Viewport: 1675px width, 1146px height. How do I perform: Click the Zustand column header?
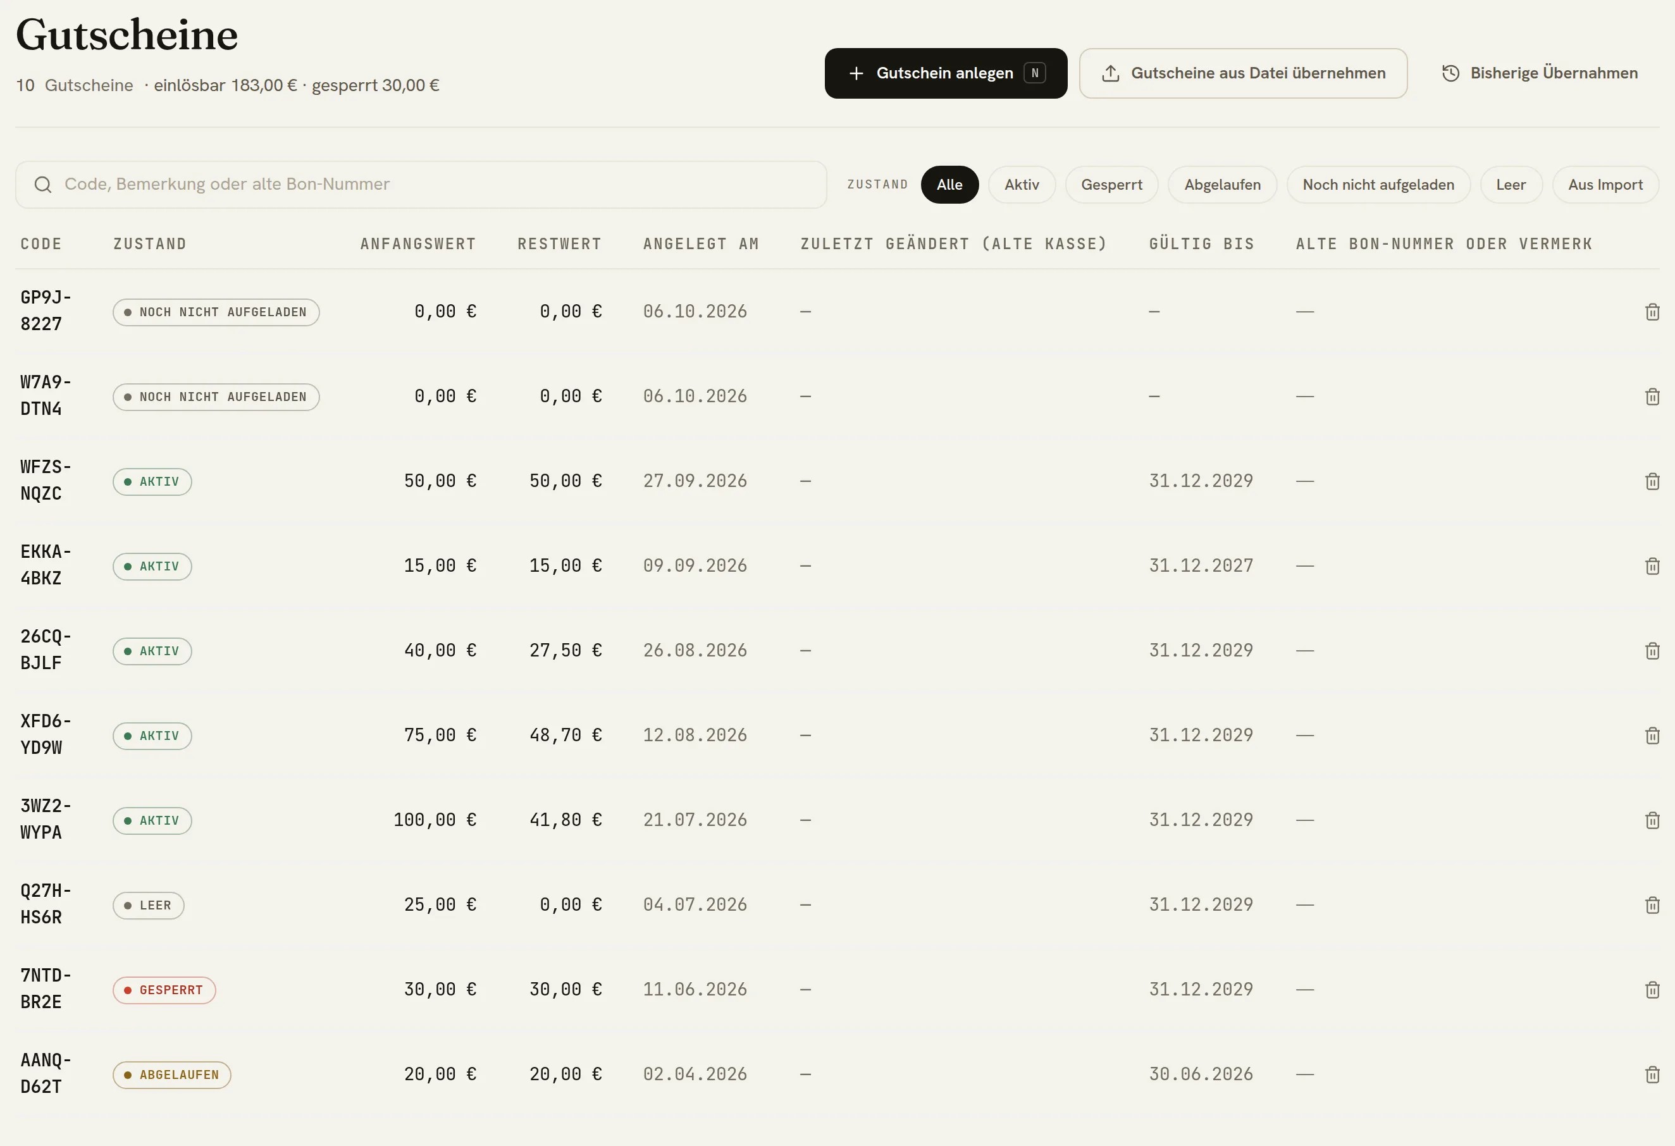pyautogui.click(x=150, y=243)
